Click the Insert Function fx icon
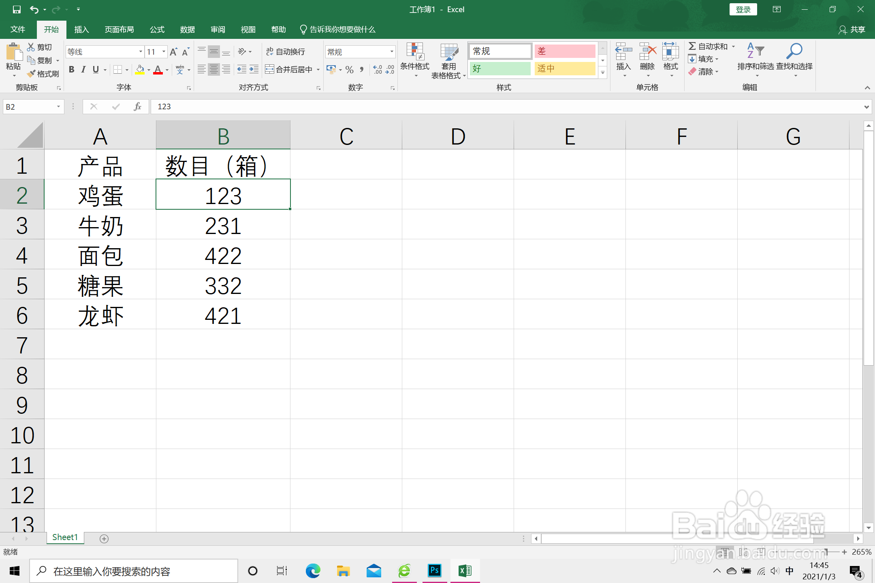The width and height of the screenshot is (875, 583). click(x=137, y=106)
